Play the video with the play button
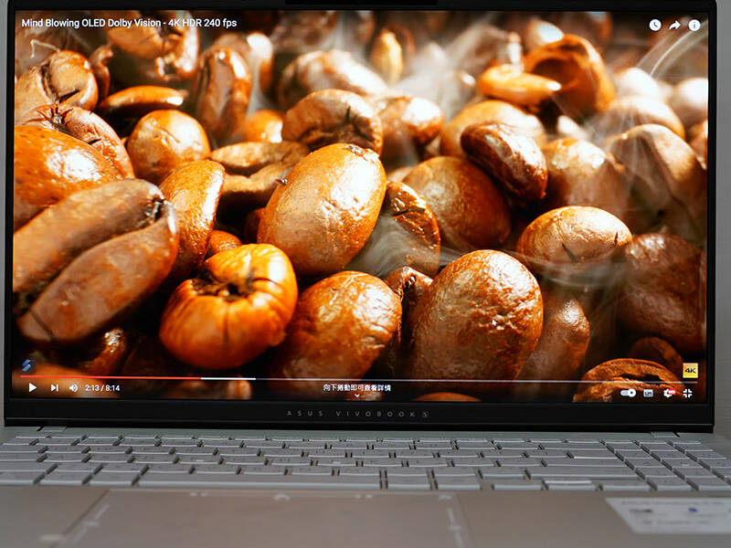The height and width of the screenshot is (548, 731). [x=32, y=387]
